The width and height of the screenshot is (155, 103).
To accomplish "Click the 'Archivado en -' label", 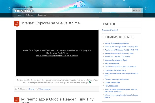I will pyautogui.click(x=23, y=89).
